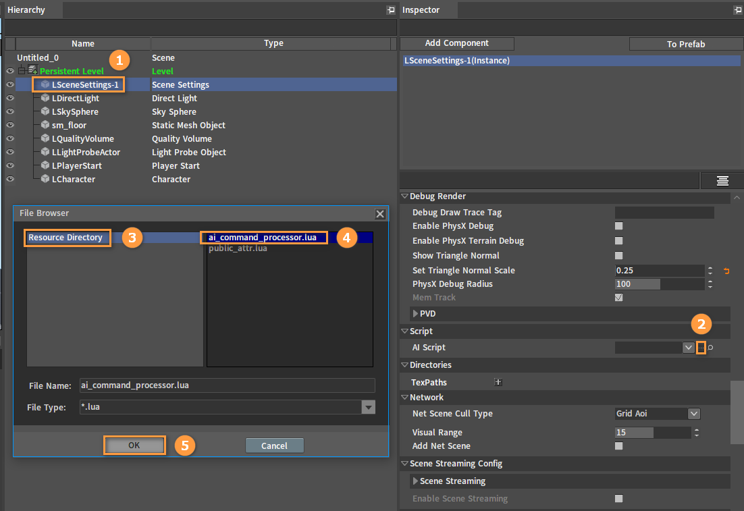
Task: Confirm with the OK button
Action: click(134, 446)
